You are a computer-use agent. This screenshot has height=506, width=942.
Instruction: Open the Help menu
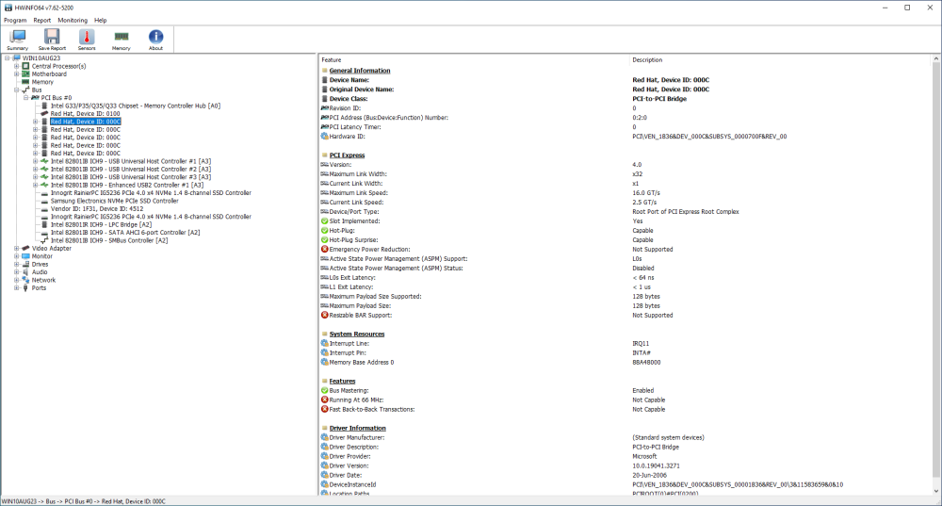coord(101,20)
